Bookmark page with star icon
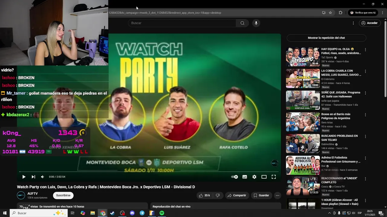Image resolution: width=387 pixels, height=217 pixels. [330, 13]
